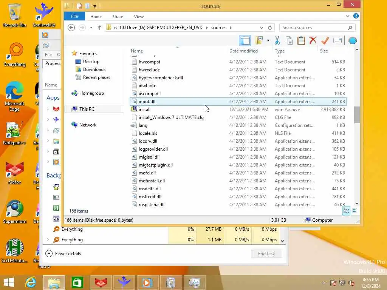
Task: Click the Forward navigation arrow
Action: pyautogui.click(x=82, y=28)
